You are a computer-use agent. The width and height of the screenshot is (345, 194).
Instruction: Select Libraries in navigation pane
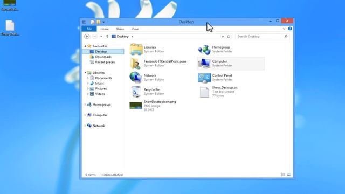[98, 73]
